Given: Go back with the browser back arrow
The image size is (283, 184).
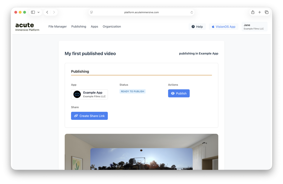Looking at the screenshot, I should coord(47,12).
